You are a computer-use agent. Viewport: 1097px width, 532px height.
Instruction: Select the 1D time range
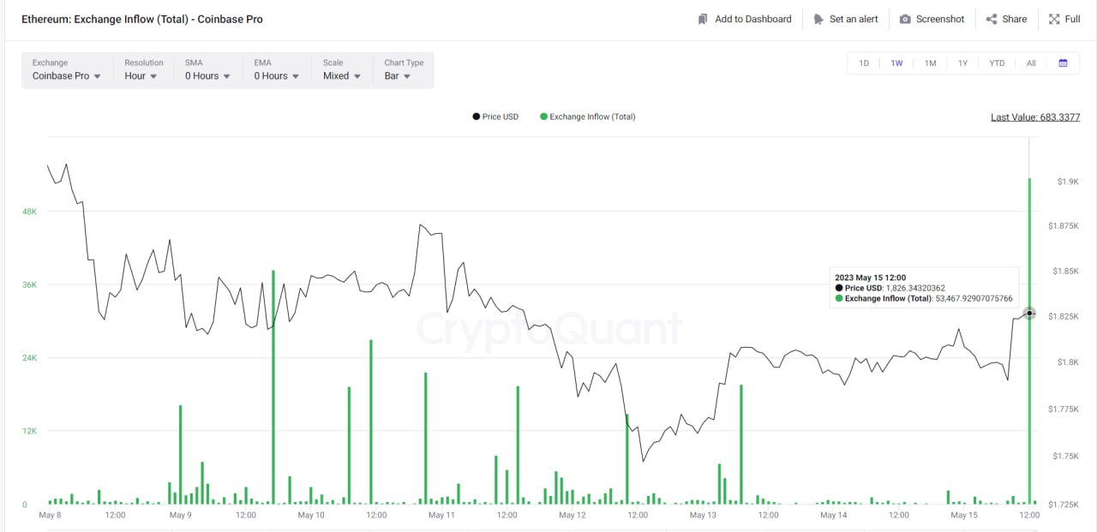(x=864, y=63)
